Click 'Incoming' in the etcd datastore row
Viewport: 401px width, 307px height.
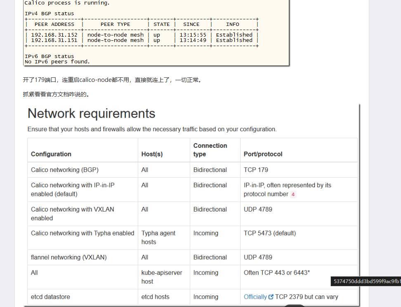(205, 297)
